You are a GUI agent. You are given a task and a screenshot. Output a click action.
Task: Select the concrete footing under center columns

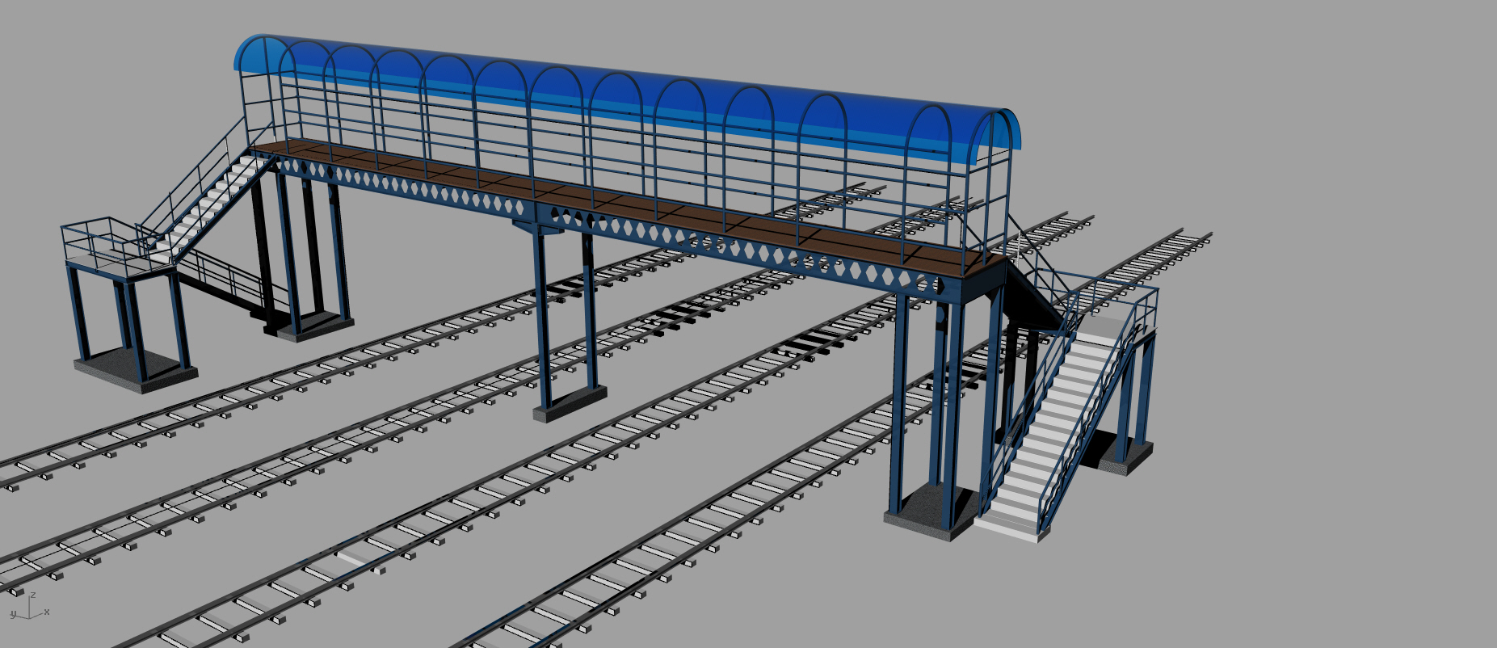570,403
